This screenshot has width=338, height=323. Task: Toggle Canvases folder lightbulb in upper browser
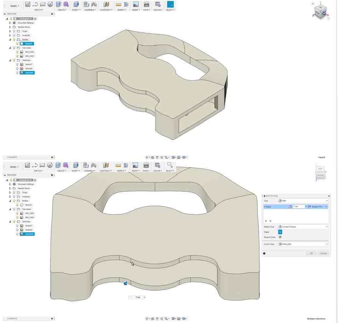[14, 48]
